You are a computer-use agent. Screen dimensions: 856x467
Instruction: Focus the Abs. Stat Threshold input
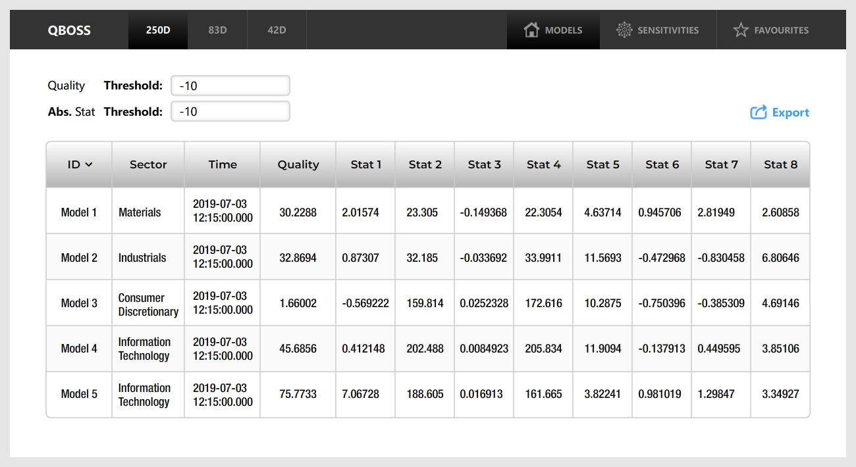pos(230,112)
